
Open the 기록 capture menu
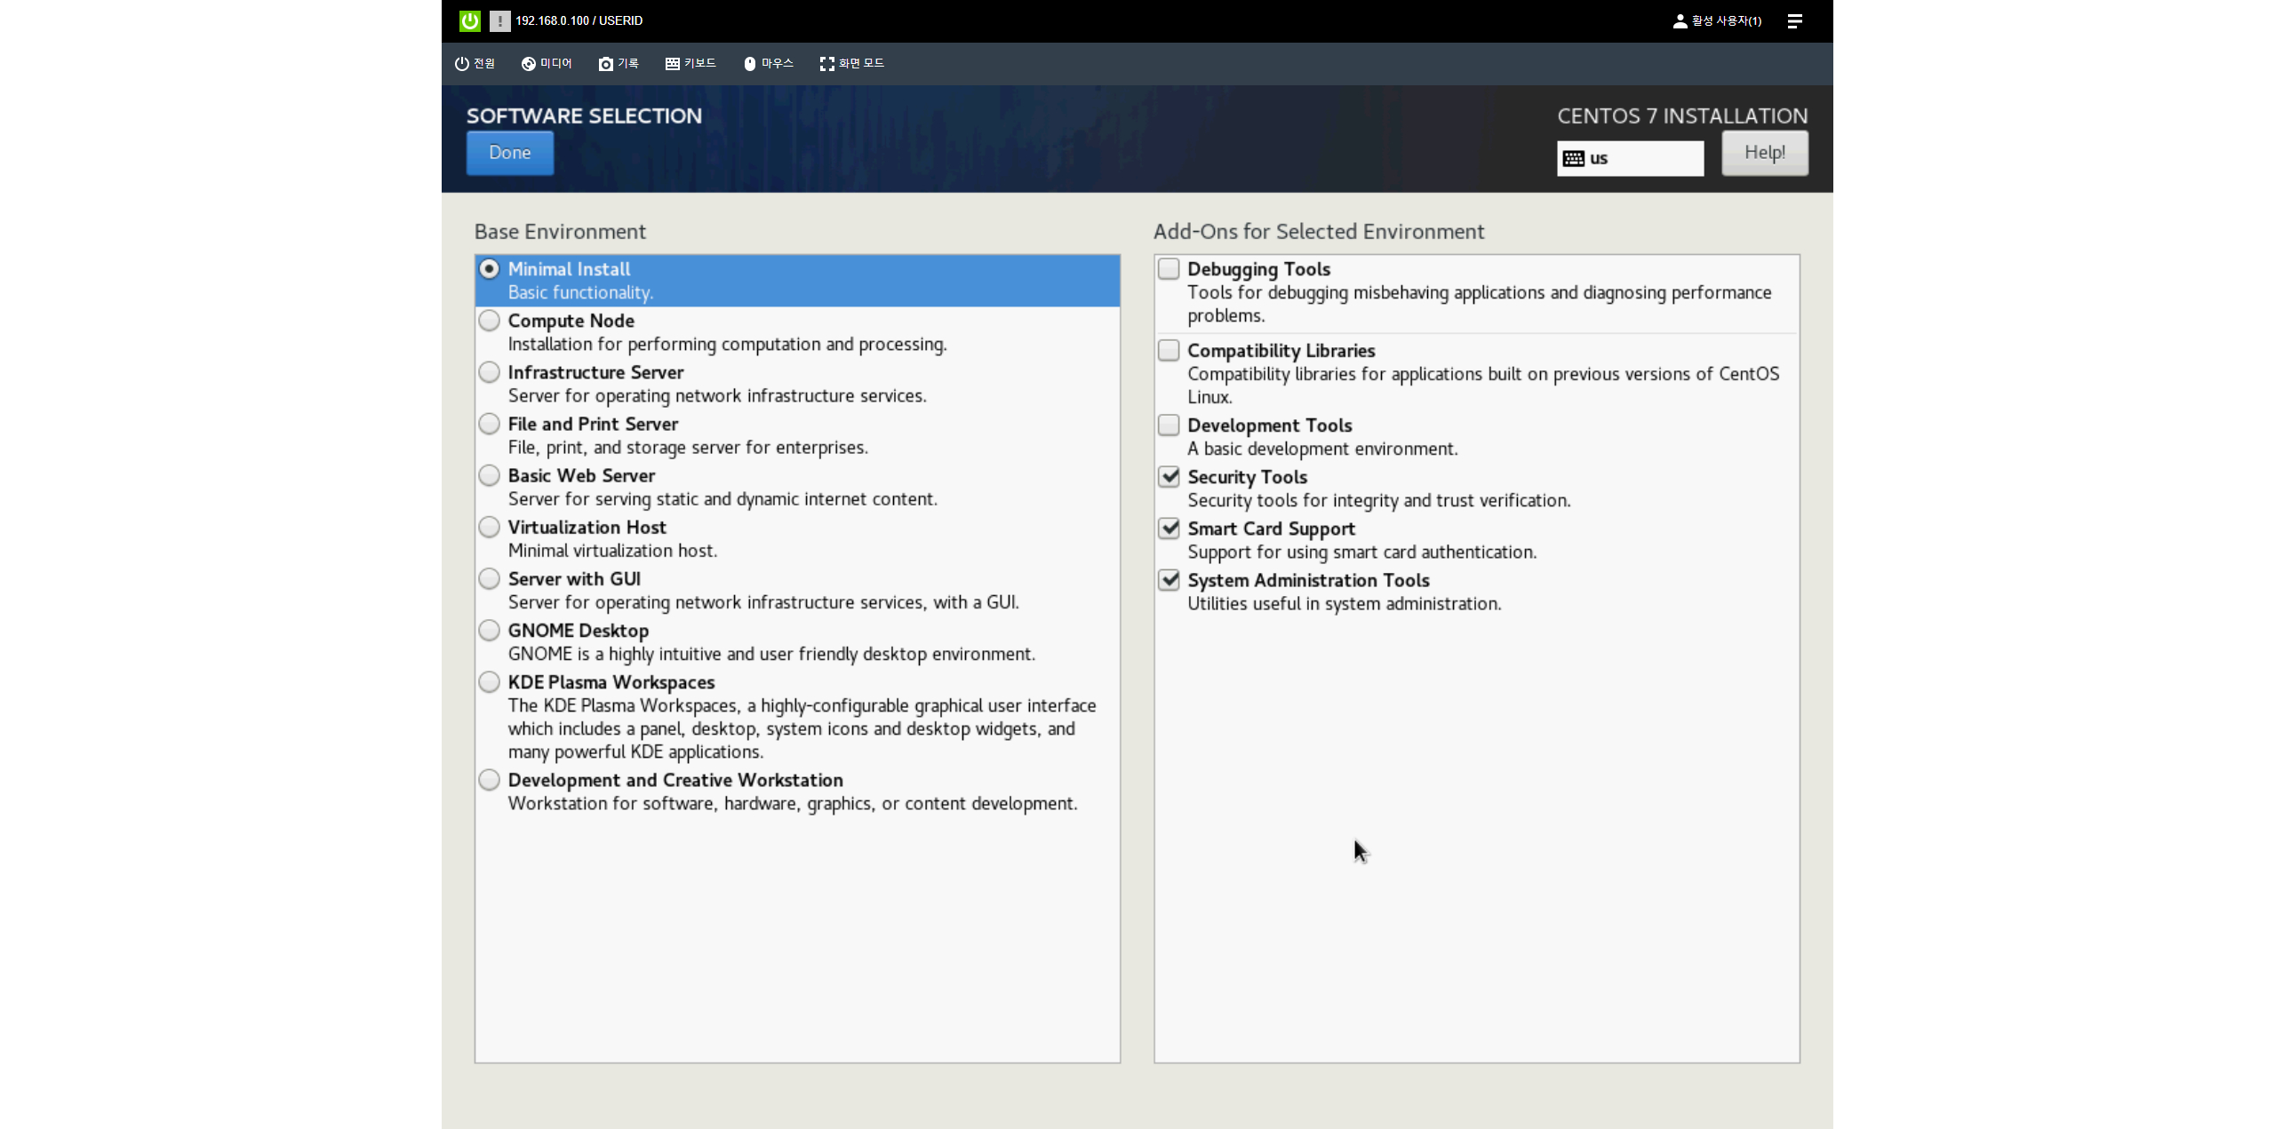(x=619, y=63)
